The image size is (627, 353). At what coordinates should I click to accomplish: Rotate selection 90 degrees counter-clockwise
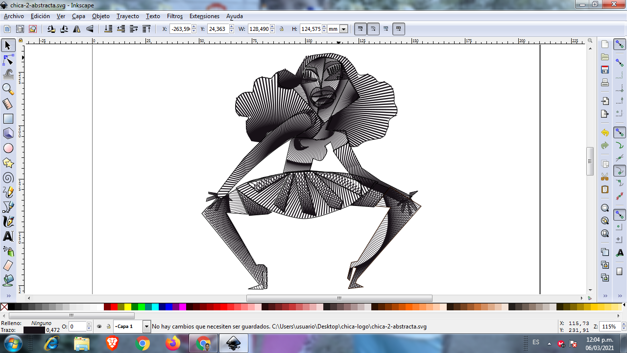pos(51,29)
